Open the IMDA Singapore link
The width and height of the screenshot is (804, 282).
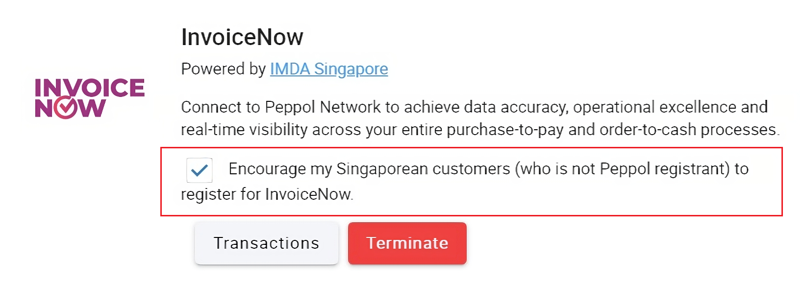(x=329, y=69)
